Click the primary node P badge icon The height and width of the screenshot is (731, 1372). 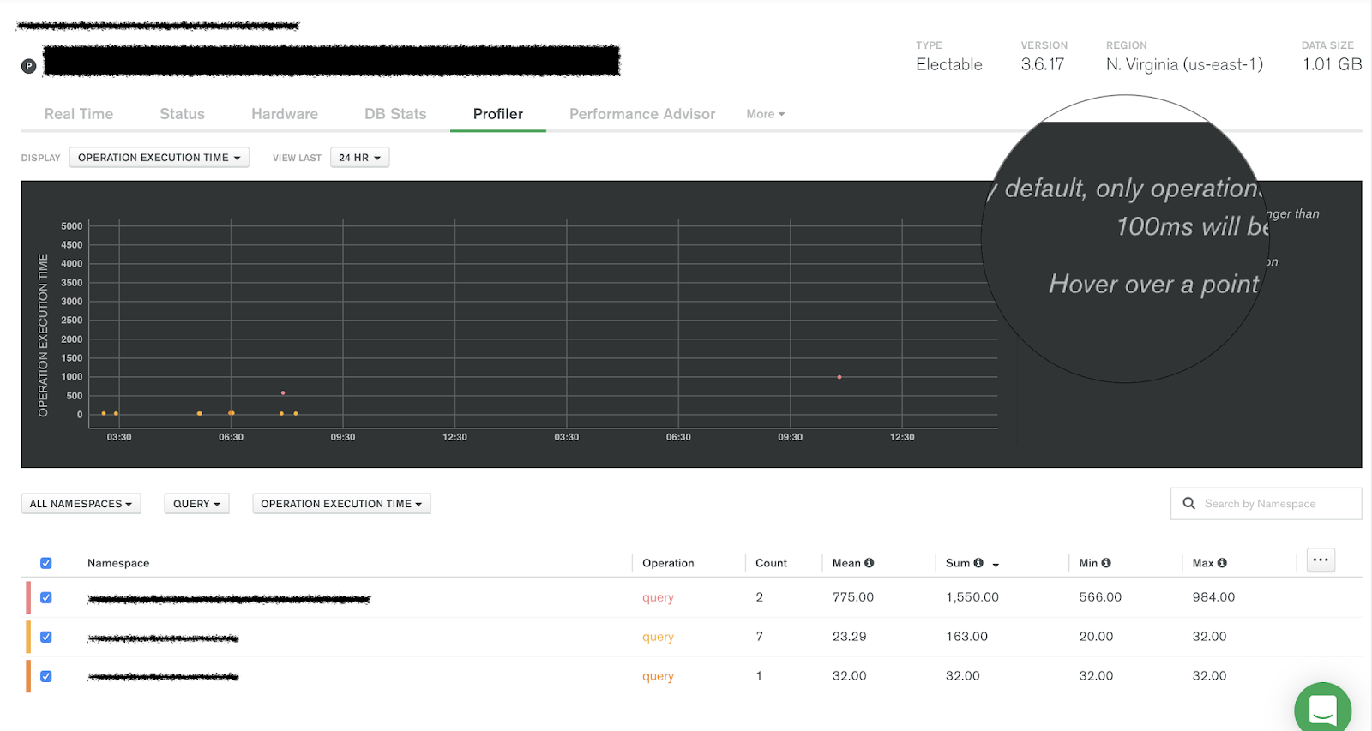tap(28, 66)
